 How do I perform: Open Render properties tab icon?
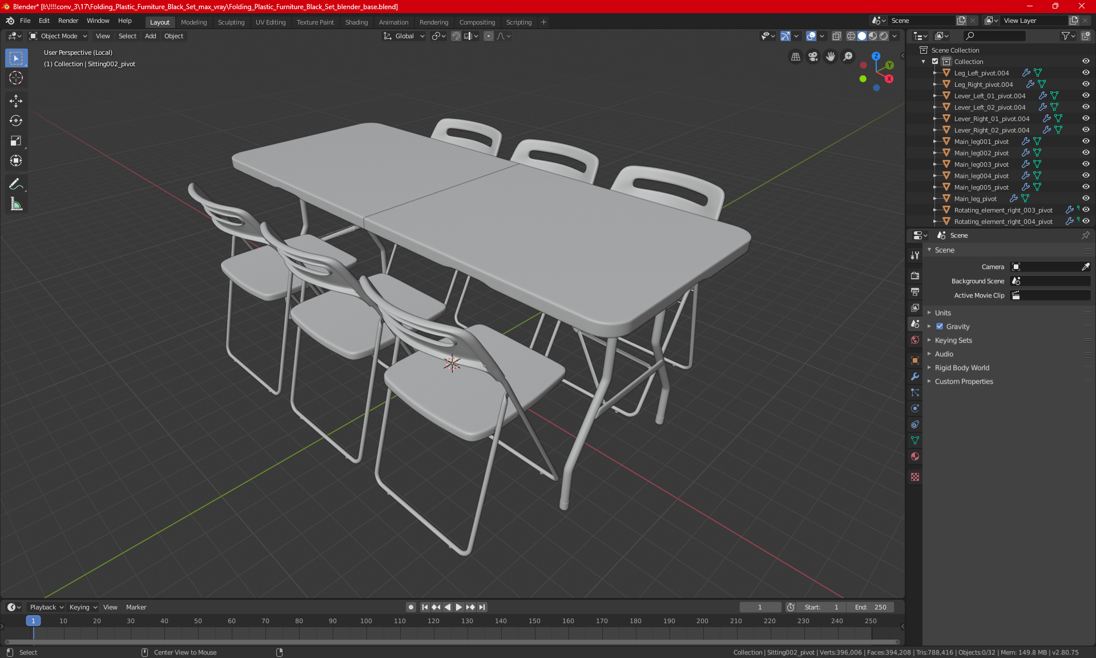click(915, 276)
